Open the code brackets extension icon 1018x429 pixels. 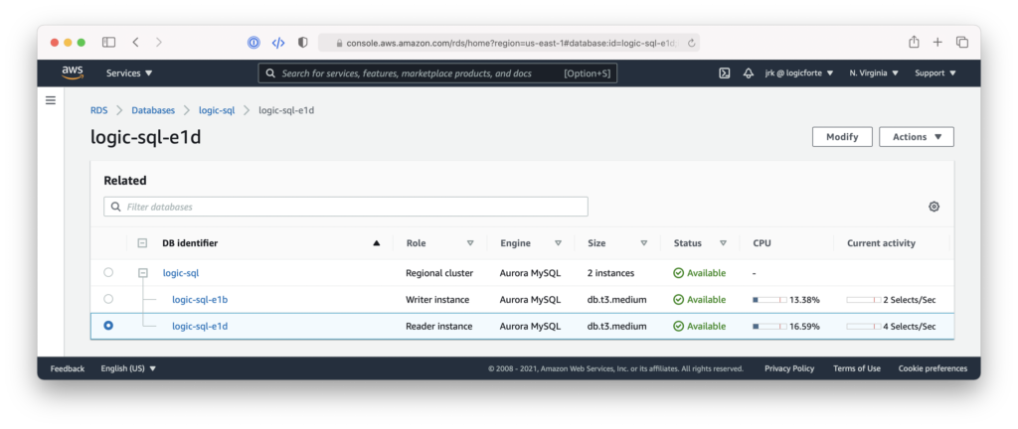click(278, 43)
